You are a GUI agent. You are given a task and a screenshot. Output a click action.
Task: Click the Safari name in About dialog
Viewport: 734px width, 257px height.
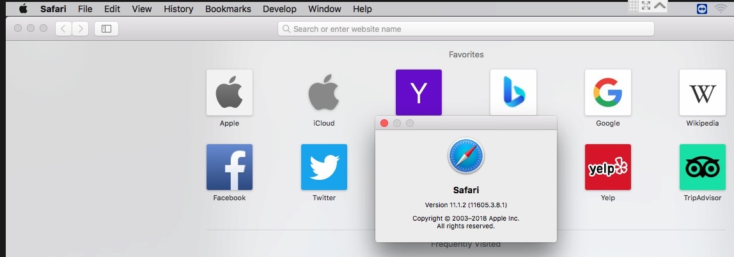tap(465, 190)
